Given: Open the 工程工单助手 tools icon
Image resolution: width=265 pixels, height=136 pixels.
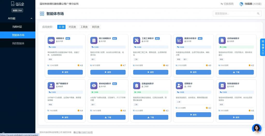Looking at the screenshot, I should [x=137, y=40].
